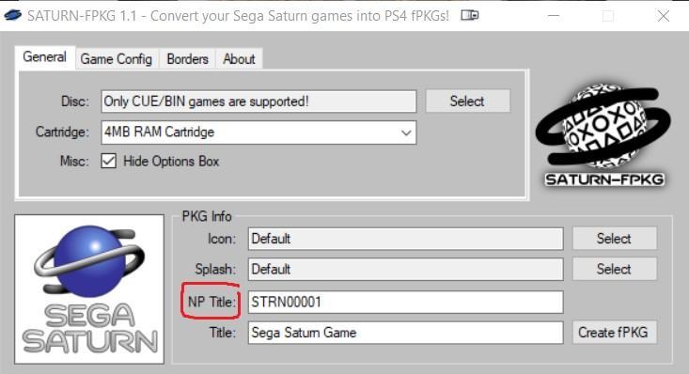Click Select button for the Icon field
This screenshot has height=374, width=689.
coord(615,238)
